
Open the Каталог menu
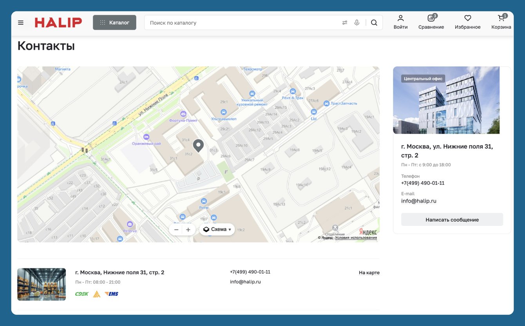pos(114,22)
